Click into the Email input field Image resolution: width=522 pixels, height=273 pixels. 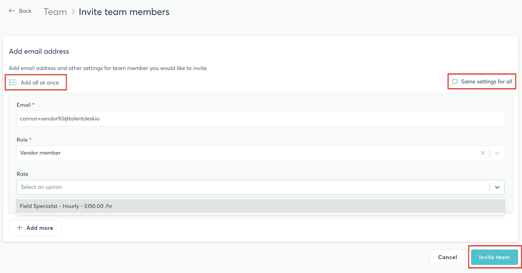(x=260, y=119)
